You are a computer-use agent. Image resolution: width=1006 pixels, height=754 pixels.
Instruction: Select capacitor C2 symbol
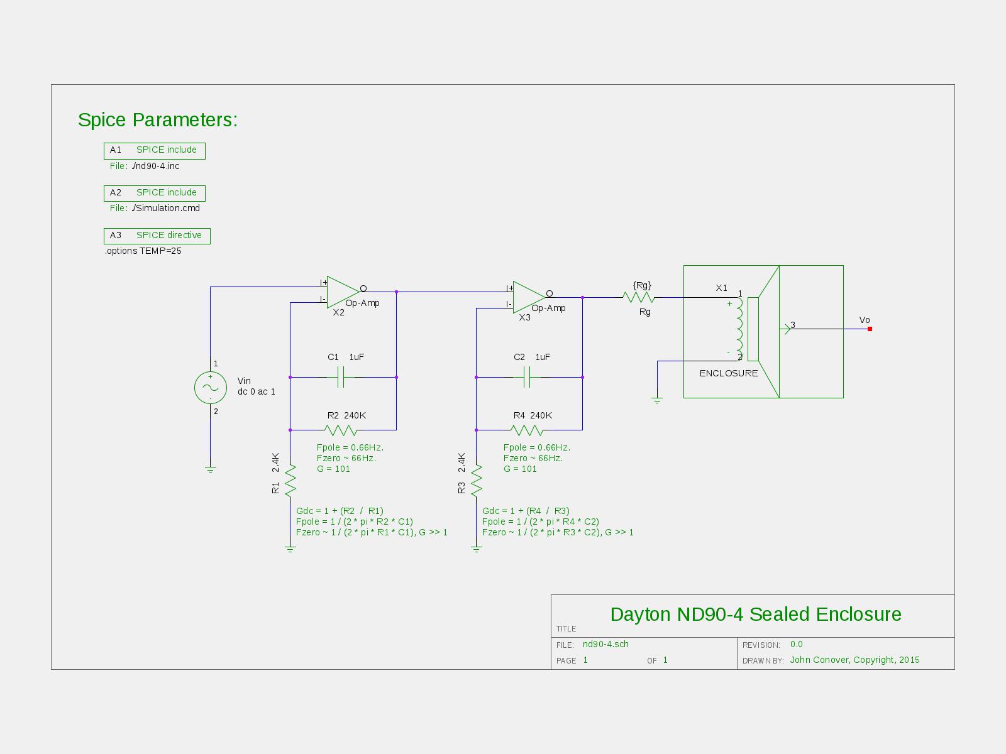pos(528,377)
